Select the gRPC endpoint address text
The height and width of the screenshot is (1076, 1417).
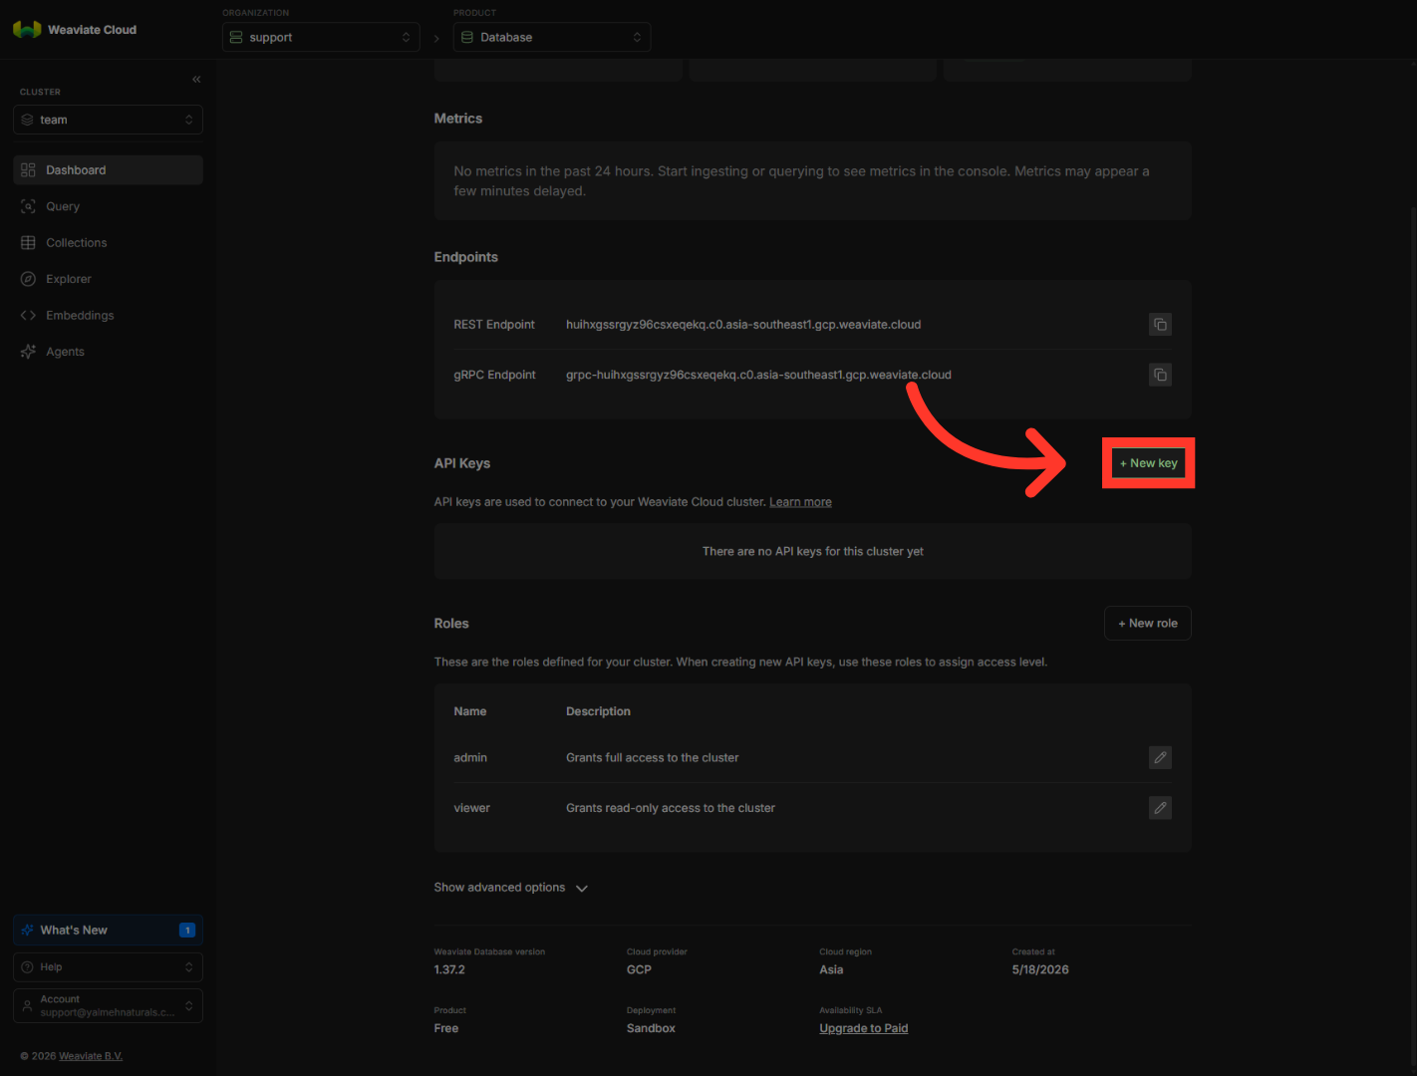(758, 376)
